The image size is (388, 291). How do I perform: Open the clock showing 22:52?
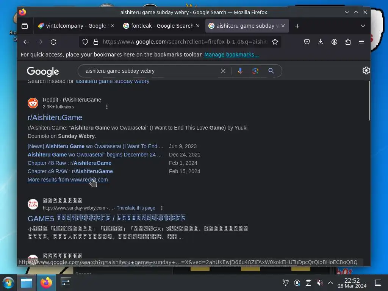click(352, 283)
